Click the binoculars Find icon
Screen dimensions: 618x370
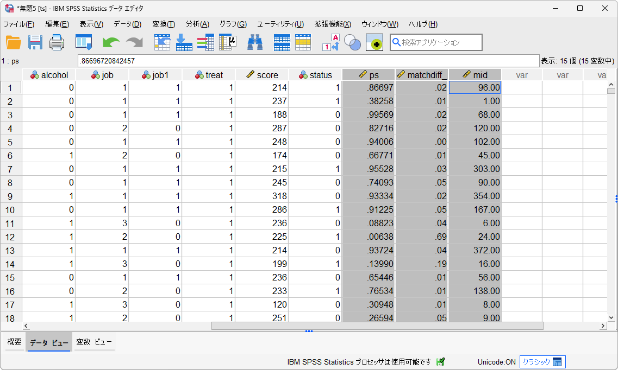tap(255, 42)
